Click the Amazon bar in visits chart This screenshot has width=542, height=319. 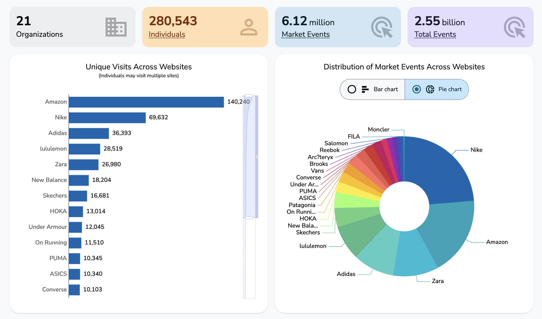coord(146,102)
